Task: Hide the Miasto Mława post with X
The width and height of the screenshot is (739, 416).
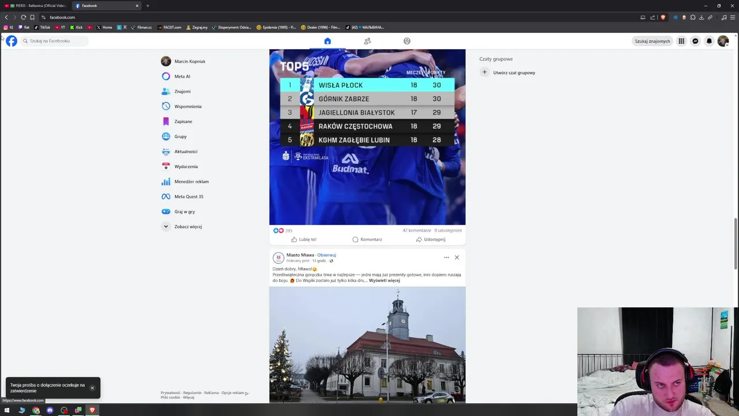Action: pos(457,257)
